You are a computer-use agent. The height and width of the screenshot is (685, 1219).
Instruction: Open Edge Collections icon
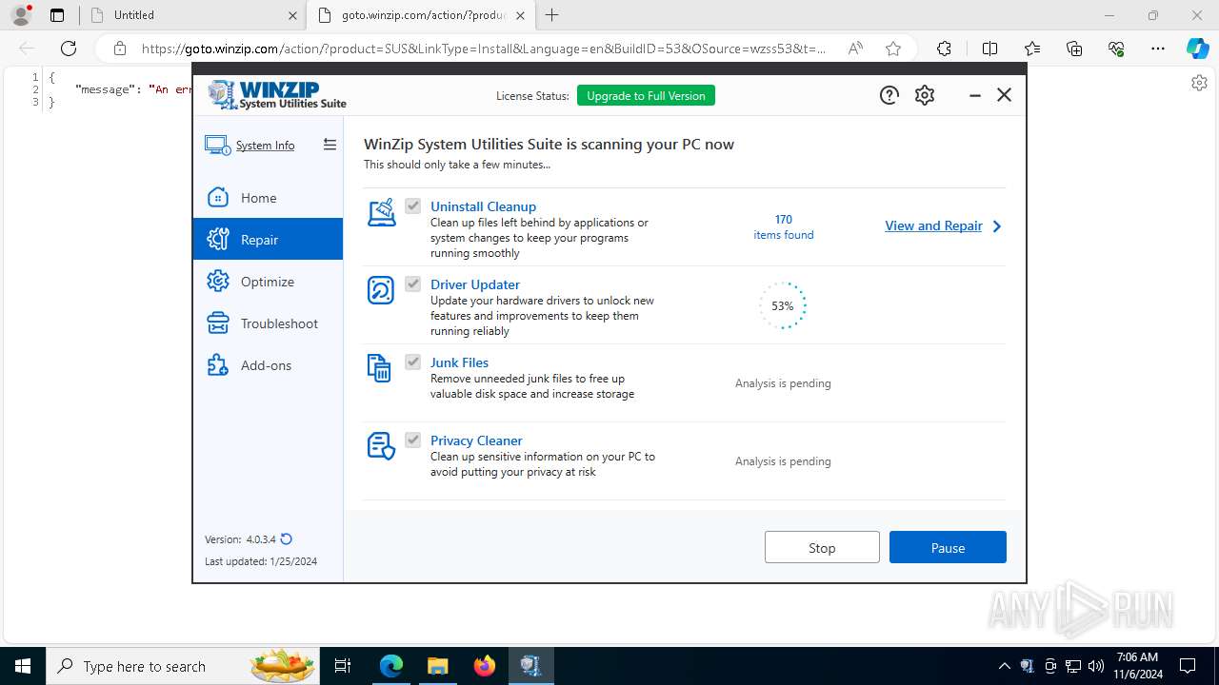click(x=1074, y=49)
